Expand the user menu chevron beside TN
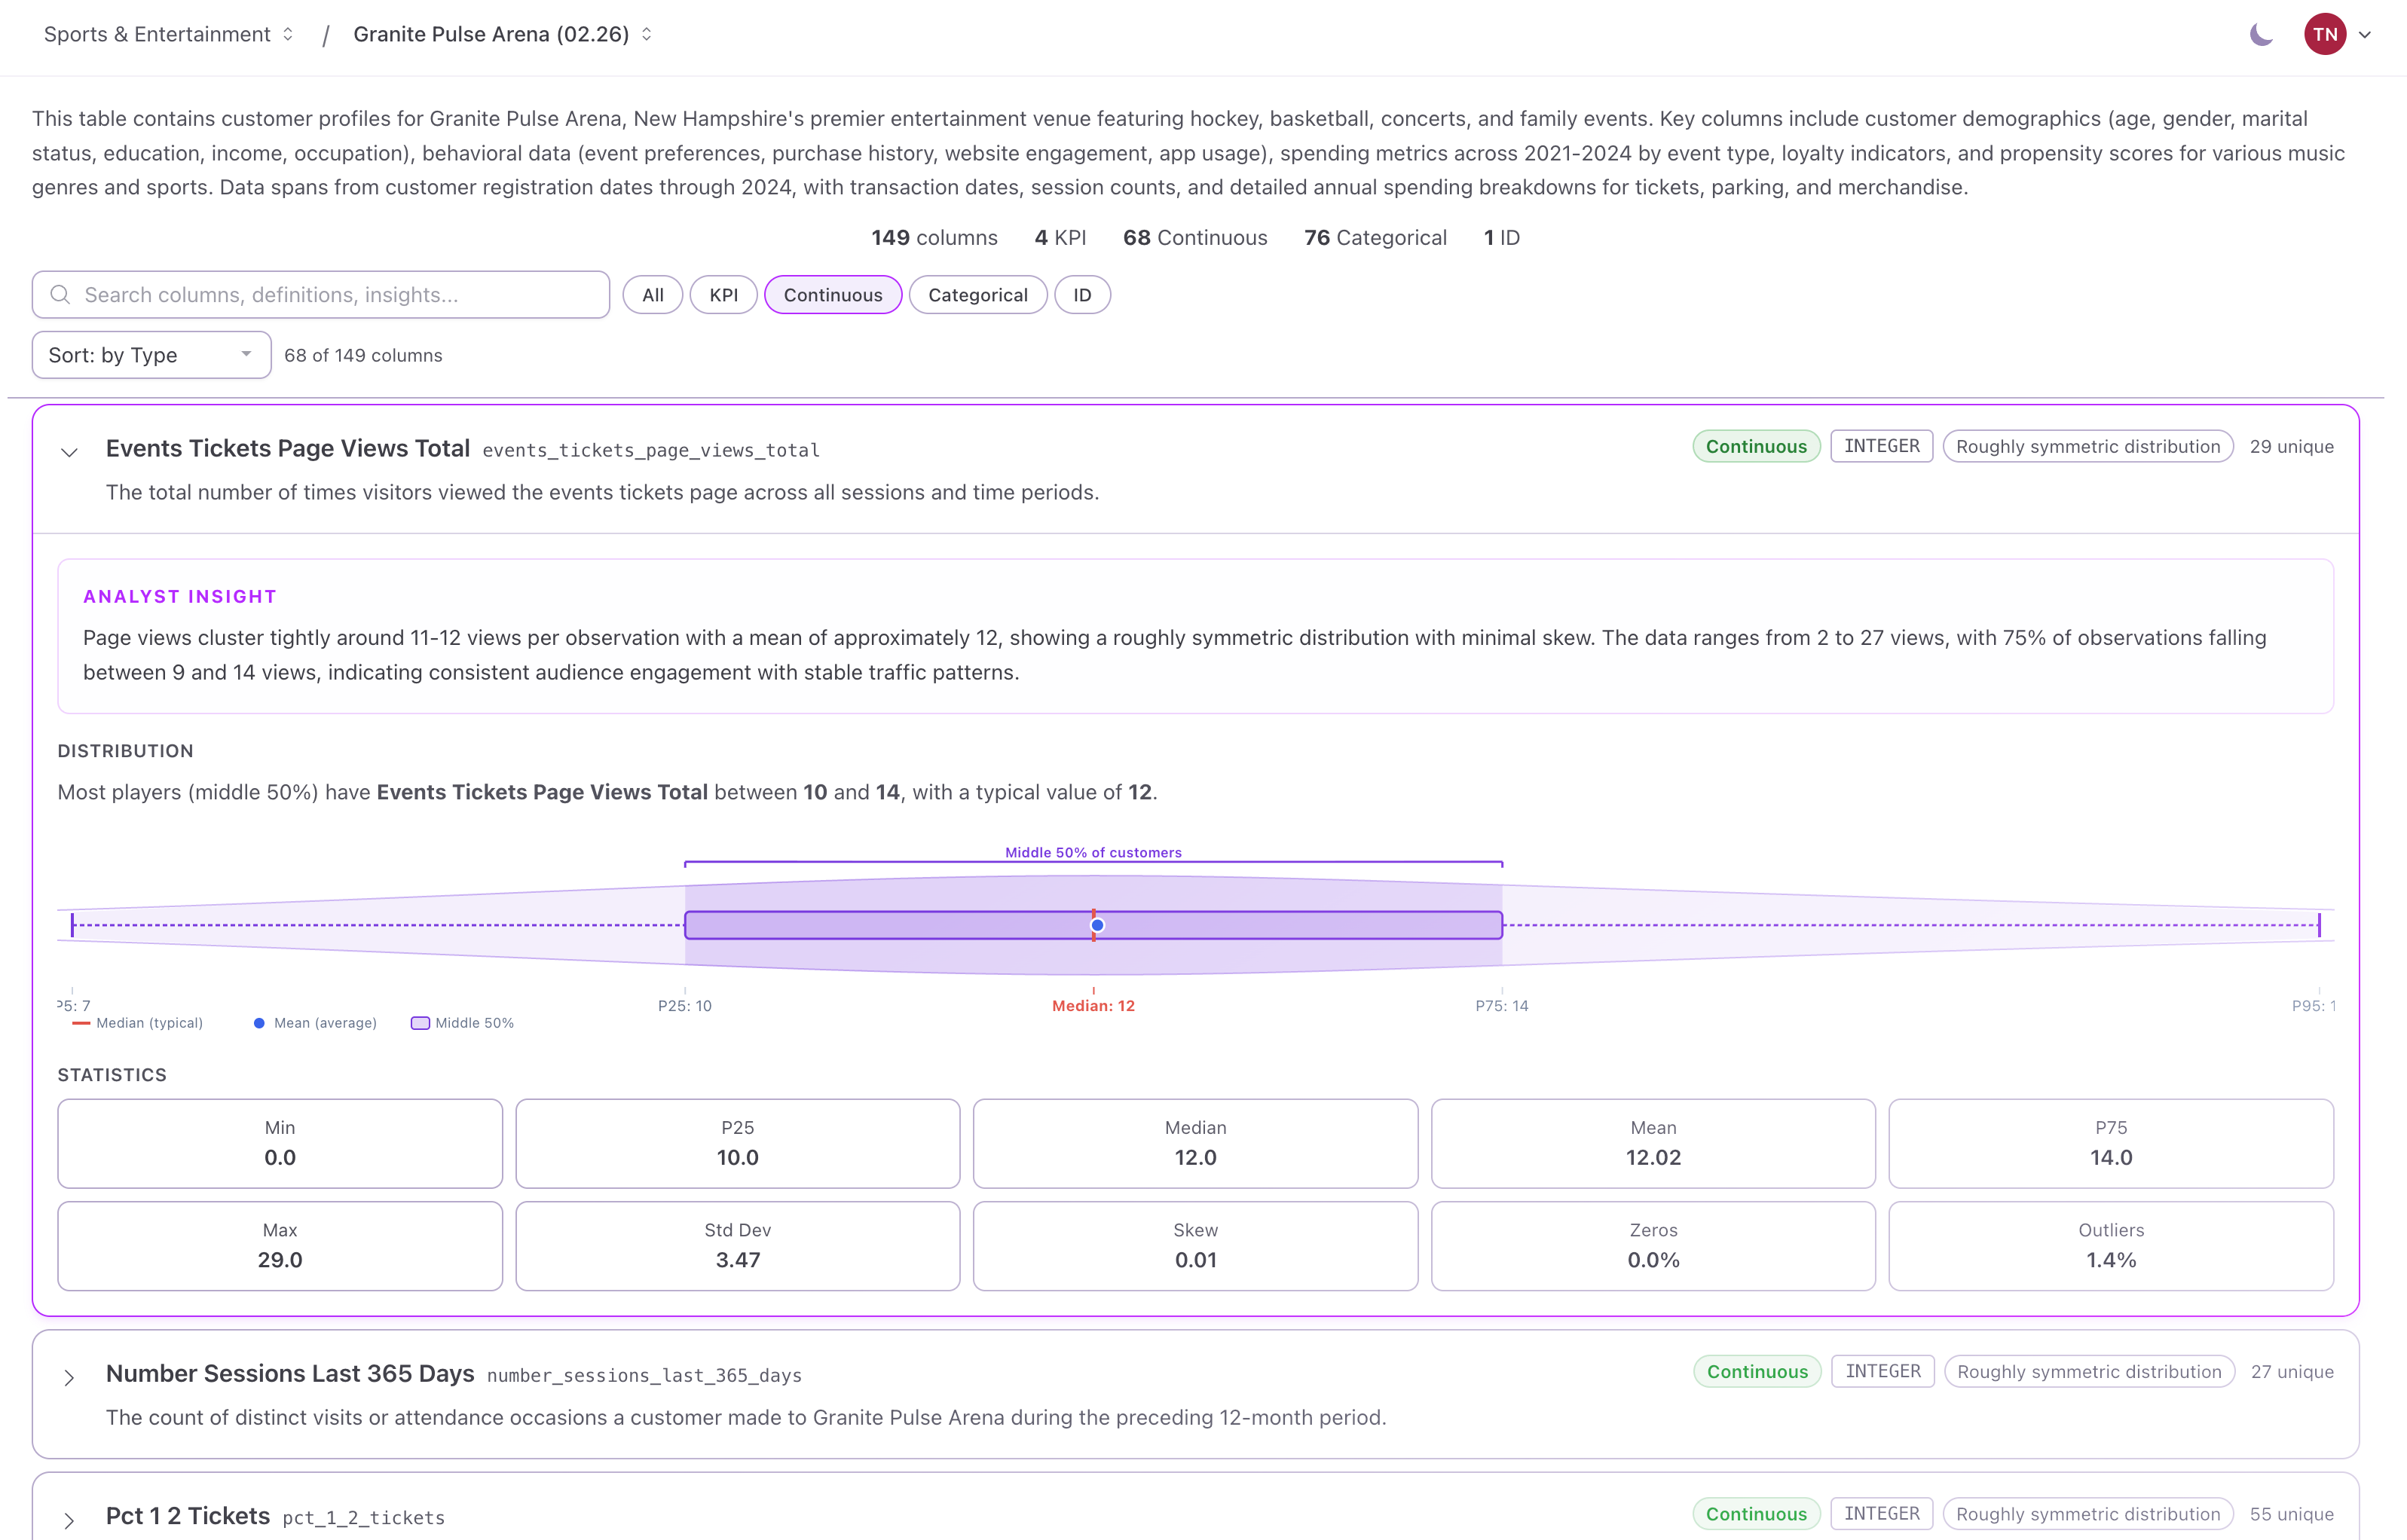This screenshot has height=1540, width=2407. click(2365, 35)
